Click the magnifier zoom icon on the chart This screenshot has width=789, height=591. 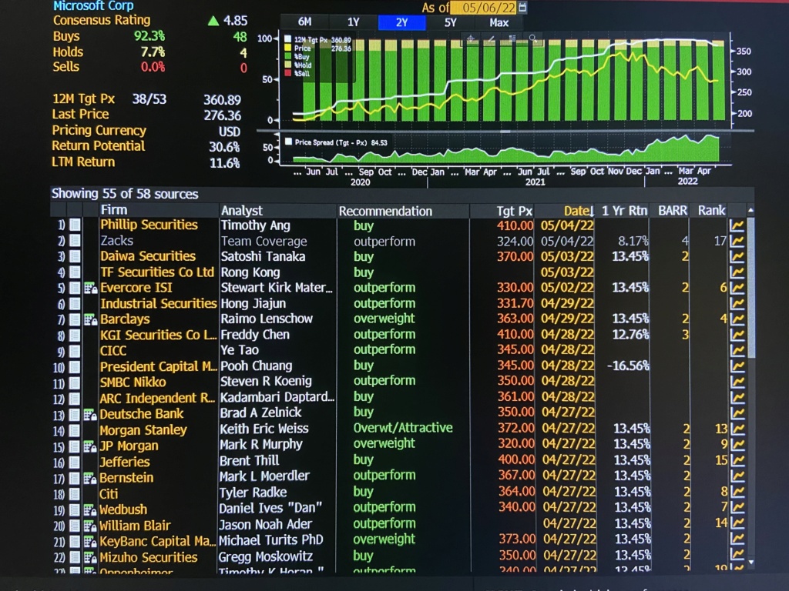point(533,38)
